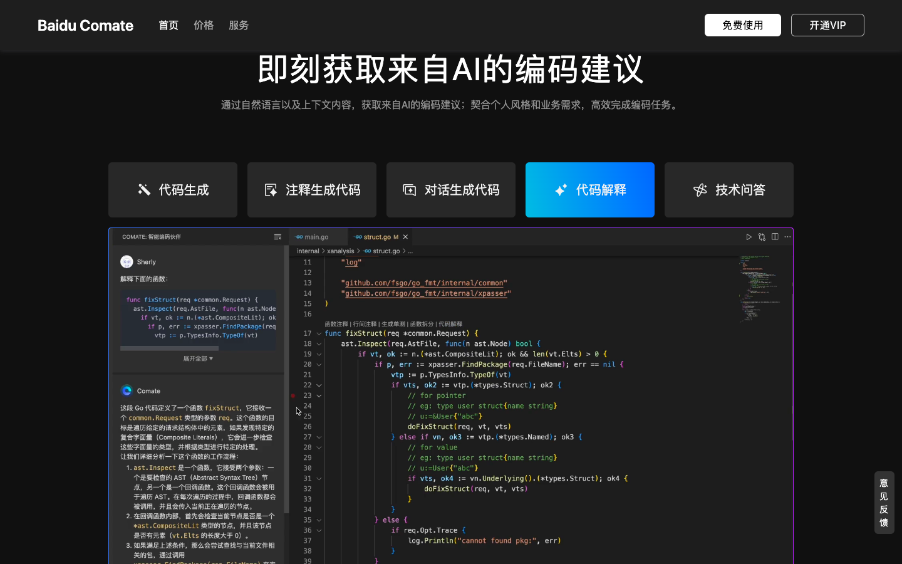Image resolution: width=902 pixels, height=564 pixels.
Task: Collapse the fold arrow at line 31
Action: click(319, 479)
